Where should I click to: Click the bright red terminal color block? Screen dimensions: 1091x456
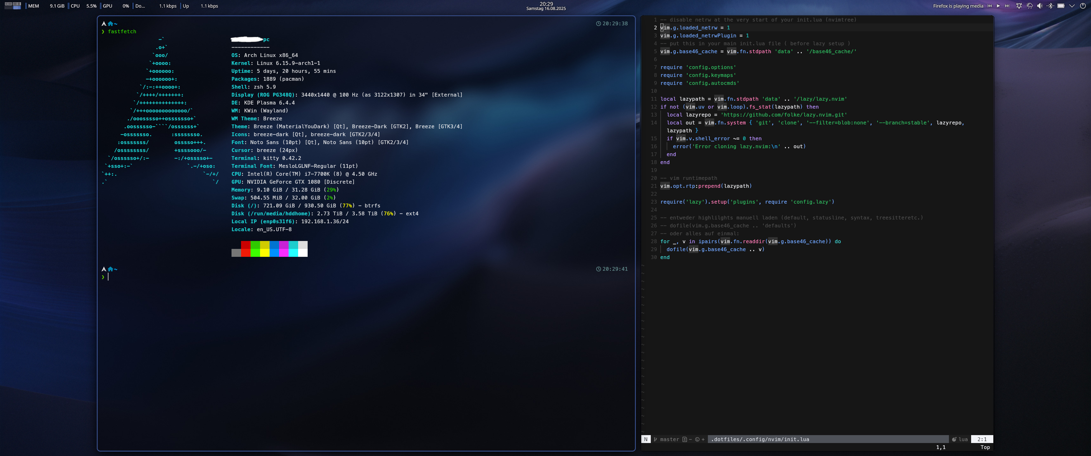246,252
